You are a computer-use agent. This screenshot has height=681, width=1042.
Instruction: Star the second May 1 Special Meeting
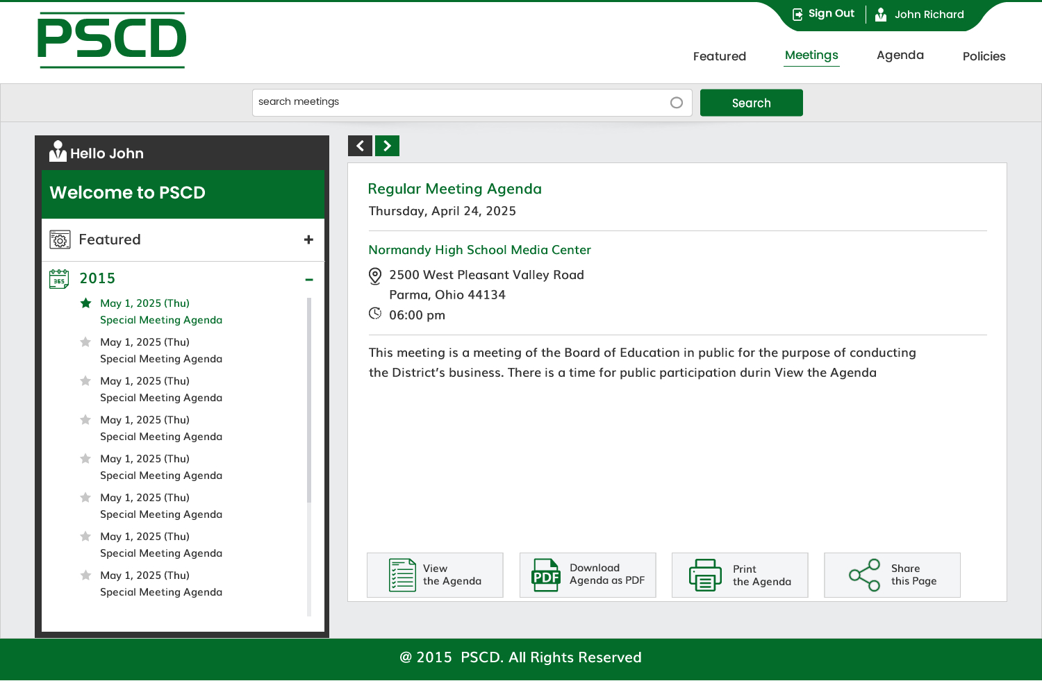pyautogui.click(x=86, y=342)
